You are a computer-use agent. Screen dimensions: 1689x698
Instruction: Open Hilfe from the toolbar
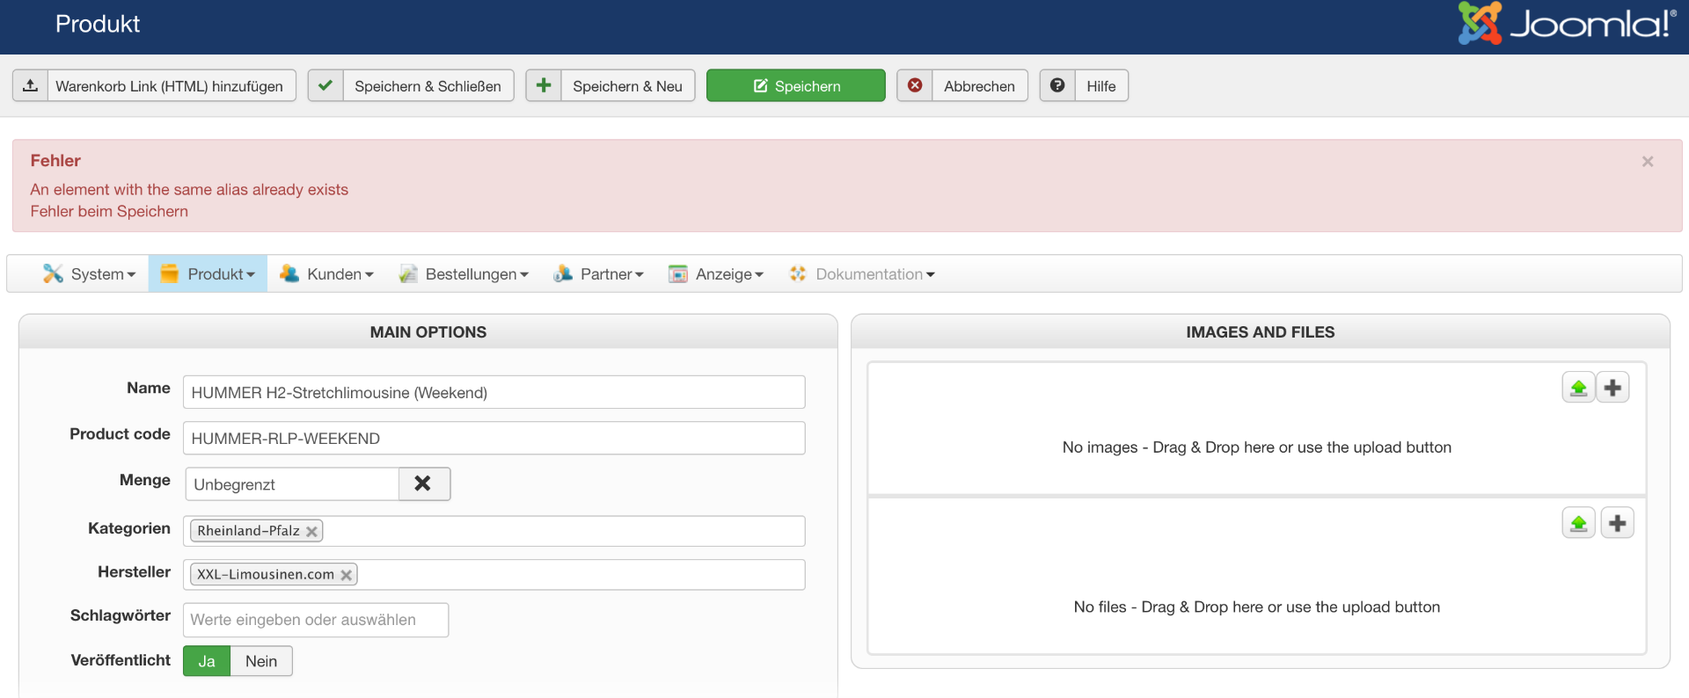pyautogui.click(x=1084, y=85)
